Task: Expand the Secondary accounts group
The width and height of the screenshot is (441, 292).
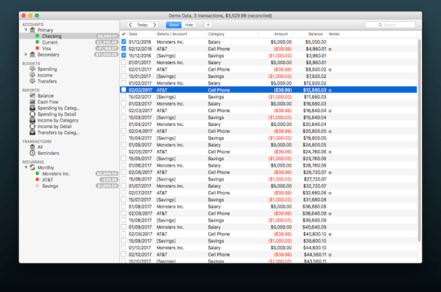Action: pyautogui.click(x=26, y=54)
